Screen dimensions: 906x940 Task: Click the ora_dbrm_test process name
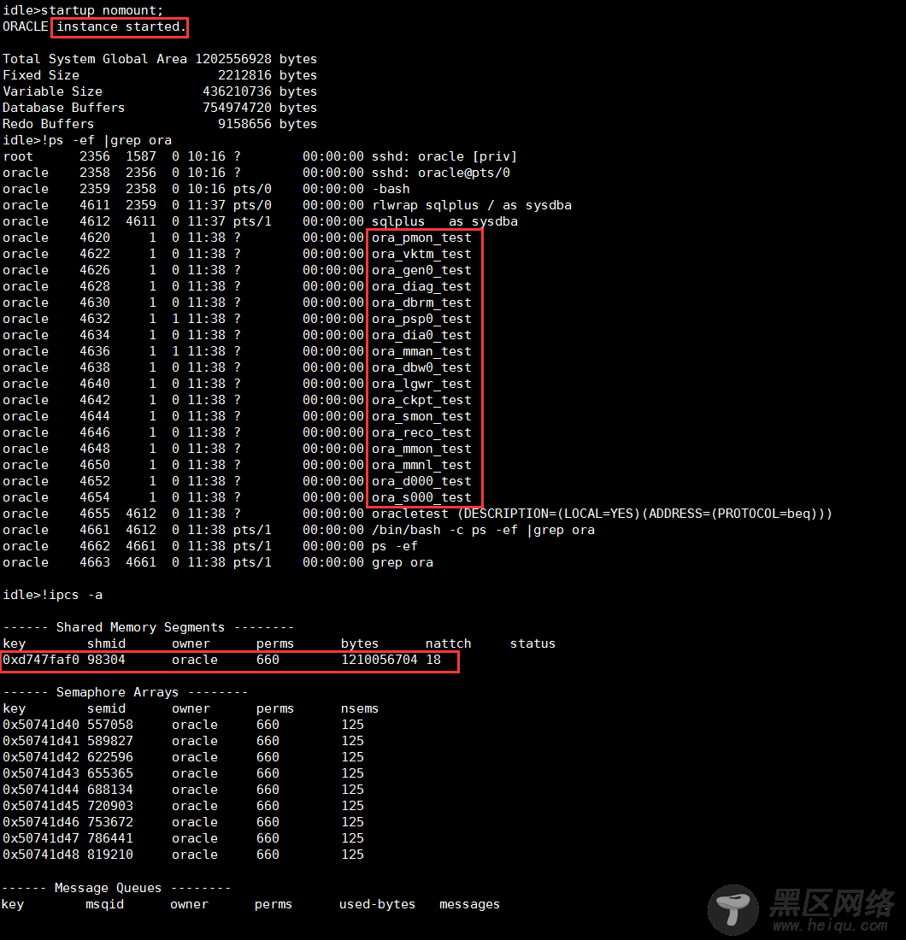421,303
